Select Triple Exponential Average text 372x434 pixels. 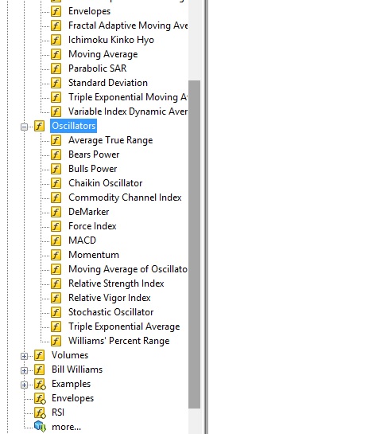click(x=124, y=326)
